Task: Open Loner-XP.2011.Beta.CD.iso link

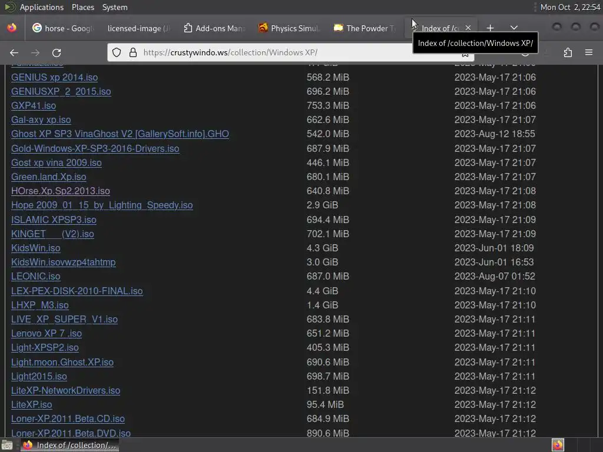Action: pyautogui.click(x=68, y=419)
